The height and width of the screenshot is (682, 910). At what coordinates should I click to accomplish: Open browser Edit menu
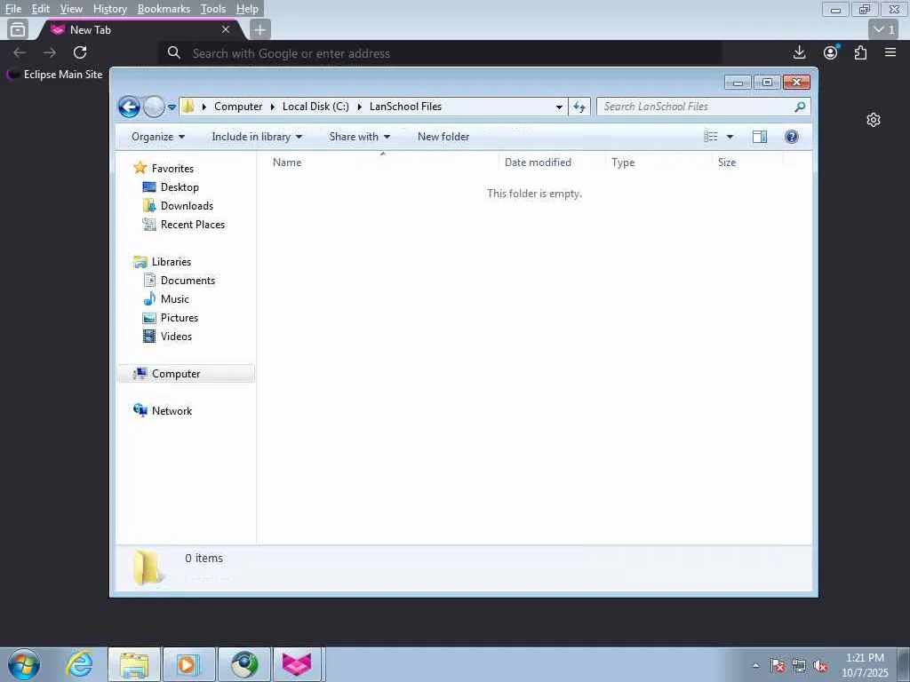click(x=41, y=9)
